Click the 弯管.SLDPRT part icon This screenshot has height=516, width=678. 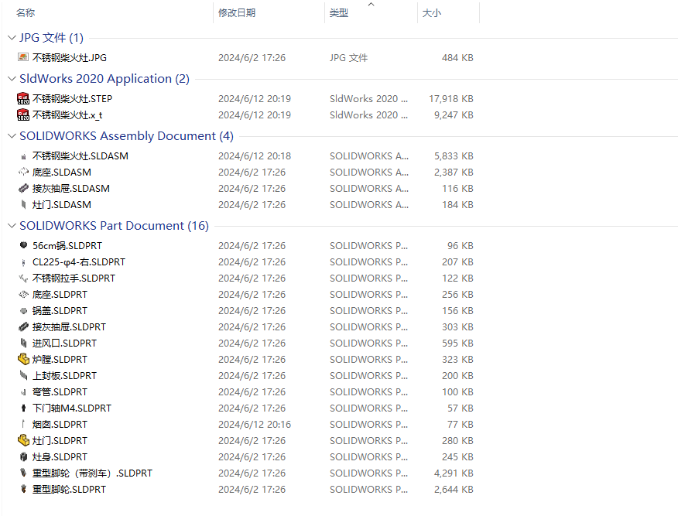(x=23, y=392)
